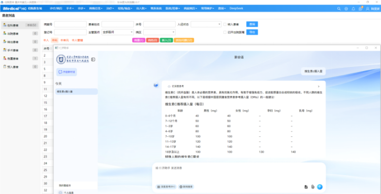
Task: Open the search icon in top bar
Action: click(339, 9)
